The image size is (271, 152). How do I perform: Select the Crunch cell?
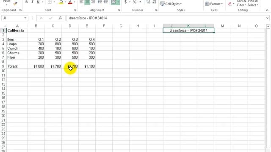[17, 49]
